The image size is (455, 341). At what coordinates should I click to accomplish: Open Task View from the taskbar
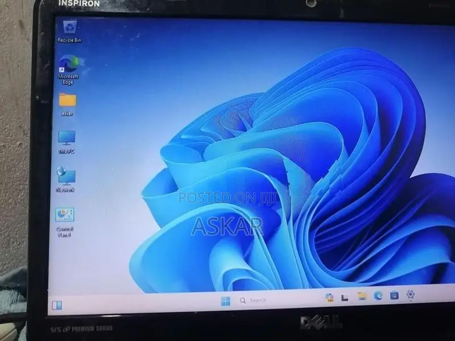click(345, 297)
